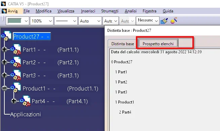Expand the Part2 tree node

coord(4,62)
